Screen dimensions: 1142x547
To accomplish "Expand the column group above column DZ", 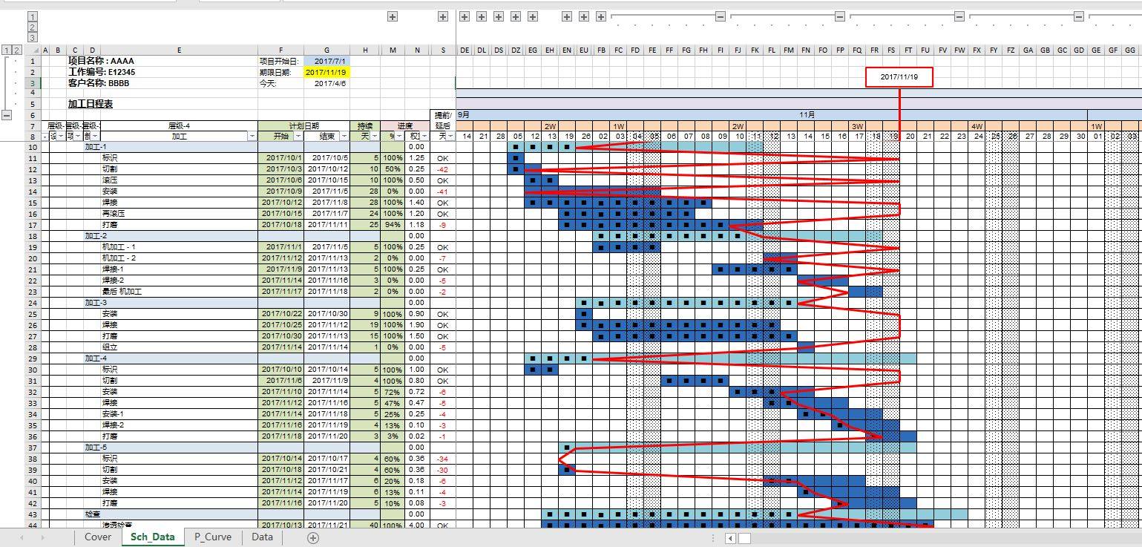I will point(516,16).
